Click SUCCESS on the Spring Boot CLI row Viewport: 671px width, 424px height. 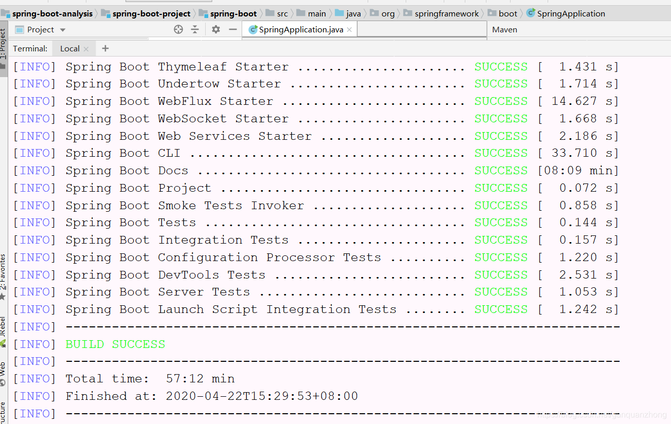(x=501, y=153)
